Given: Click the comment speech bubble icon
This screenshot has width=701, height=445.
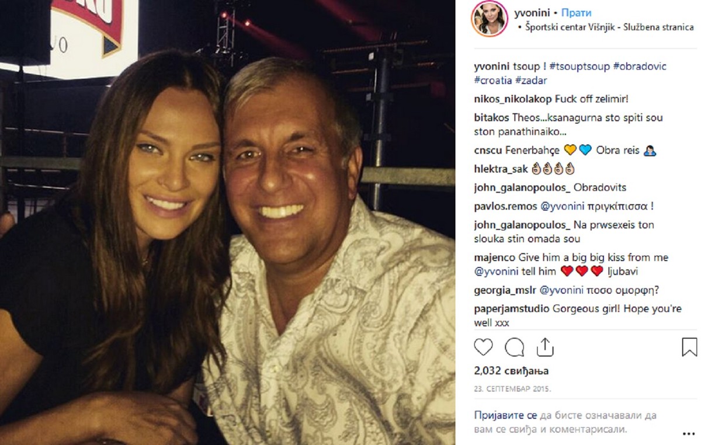Looking at the screenshot, I should 514,347.
